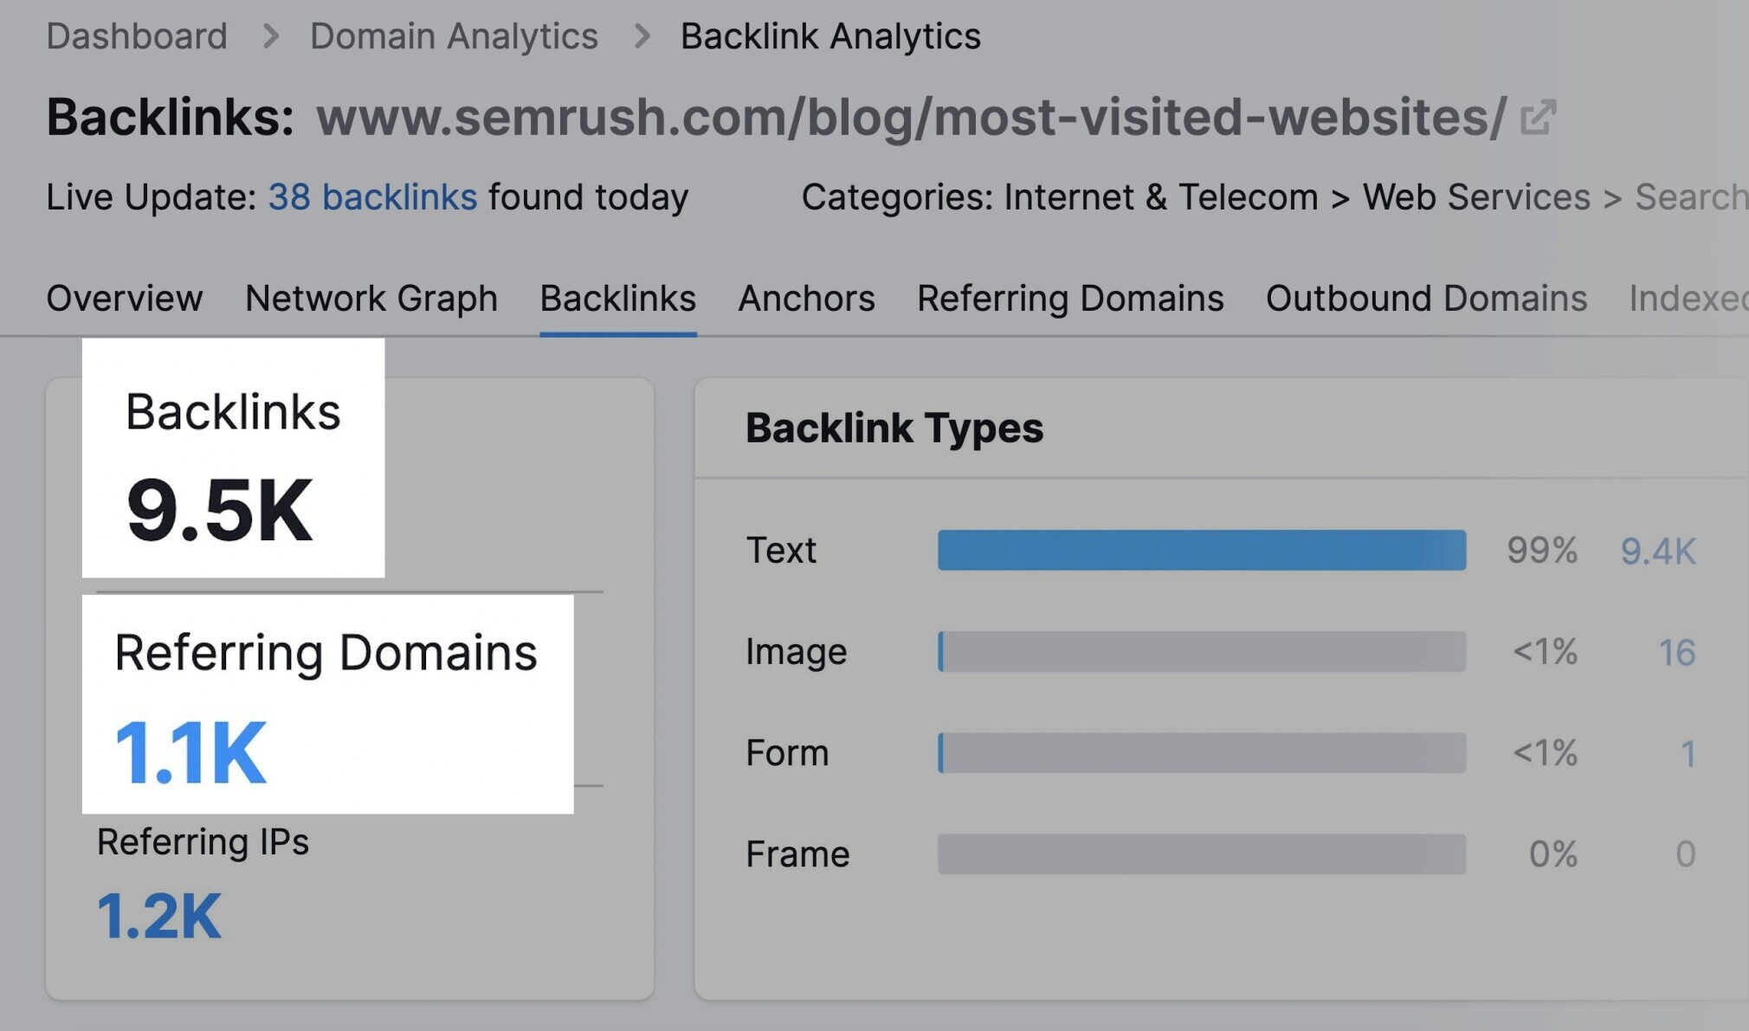Open the Referring Domains tab
The width and height of the screenshot is (1749, 1031).
click(1070, 299)
